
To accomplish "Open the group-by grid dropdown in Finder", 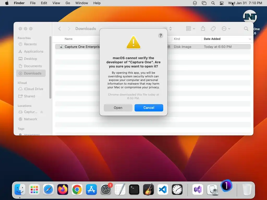I will tap(190, 29).
